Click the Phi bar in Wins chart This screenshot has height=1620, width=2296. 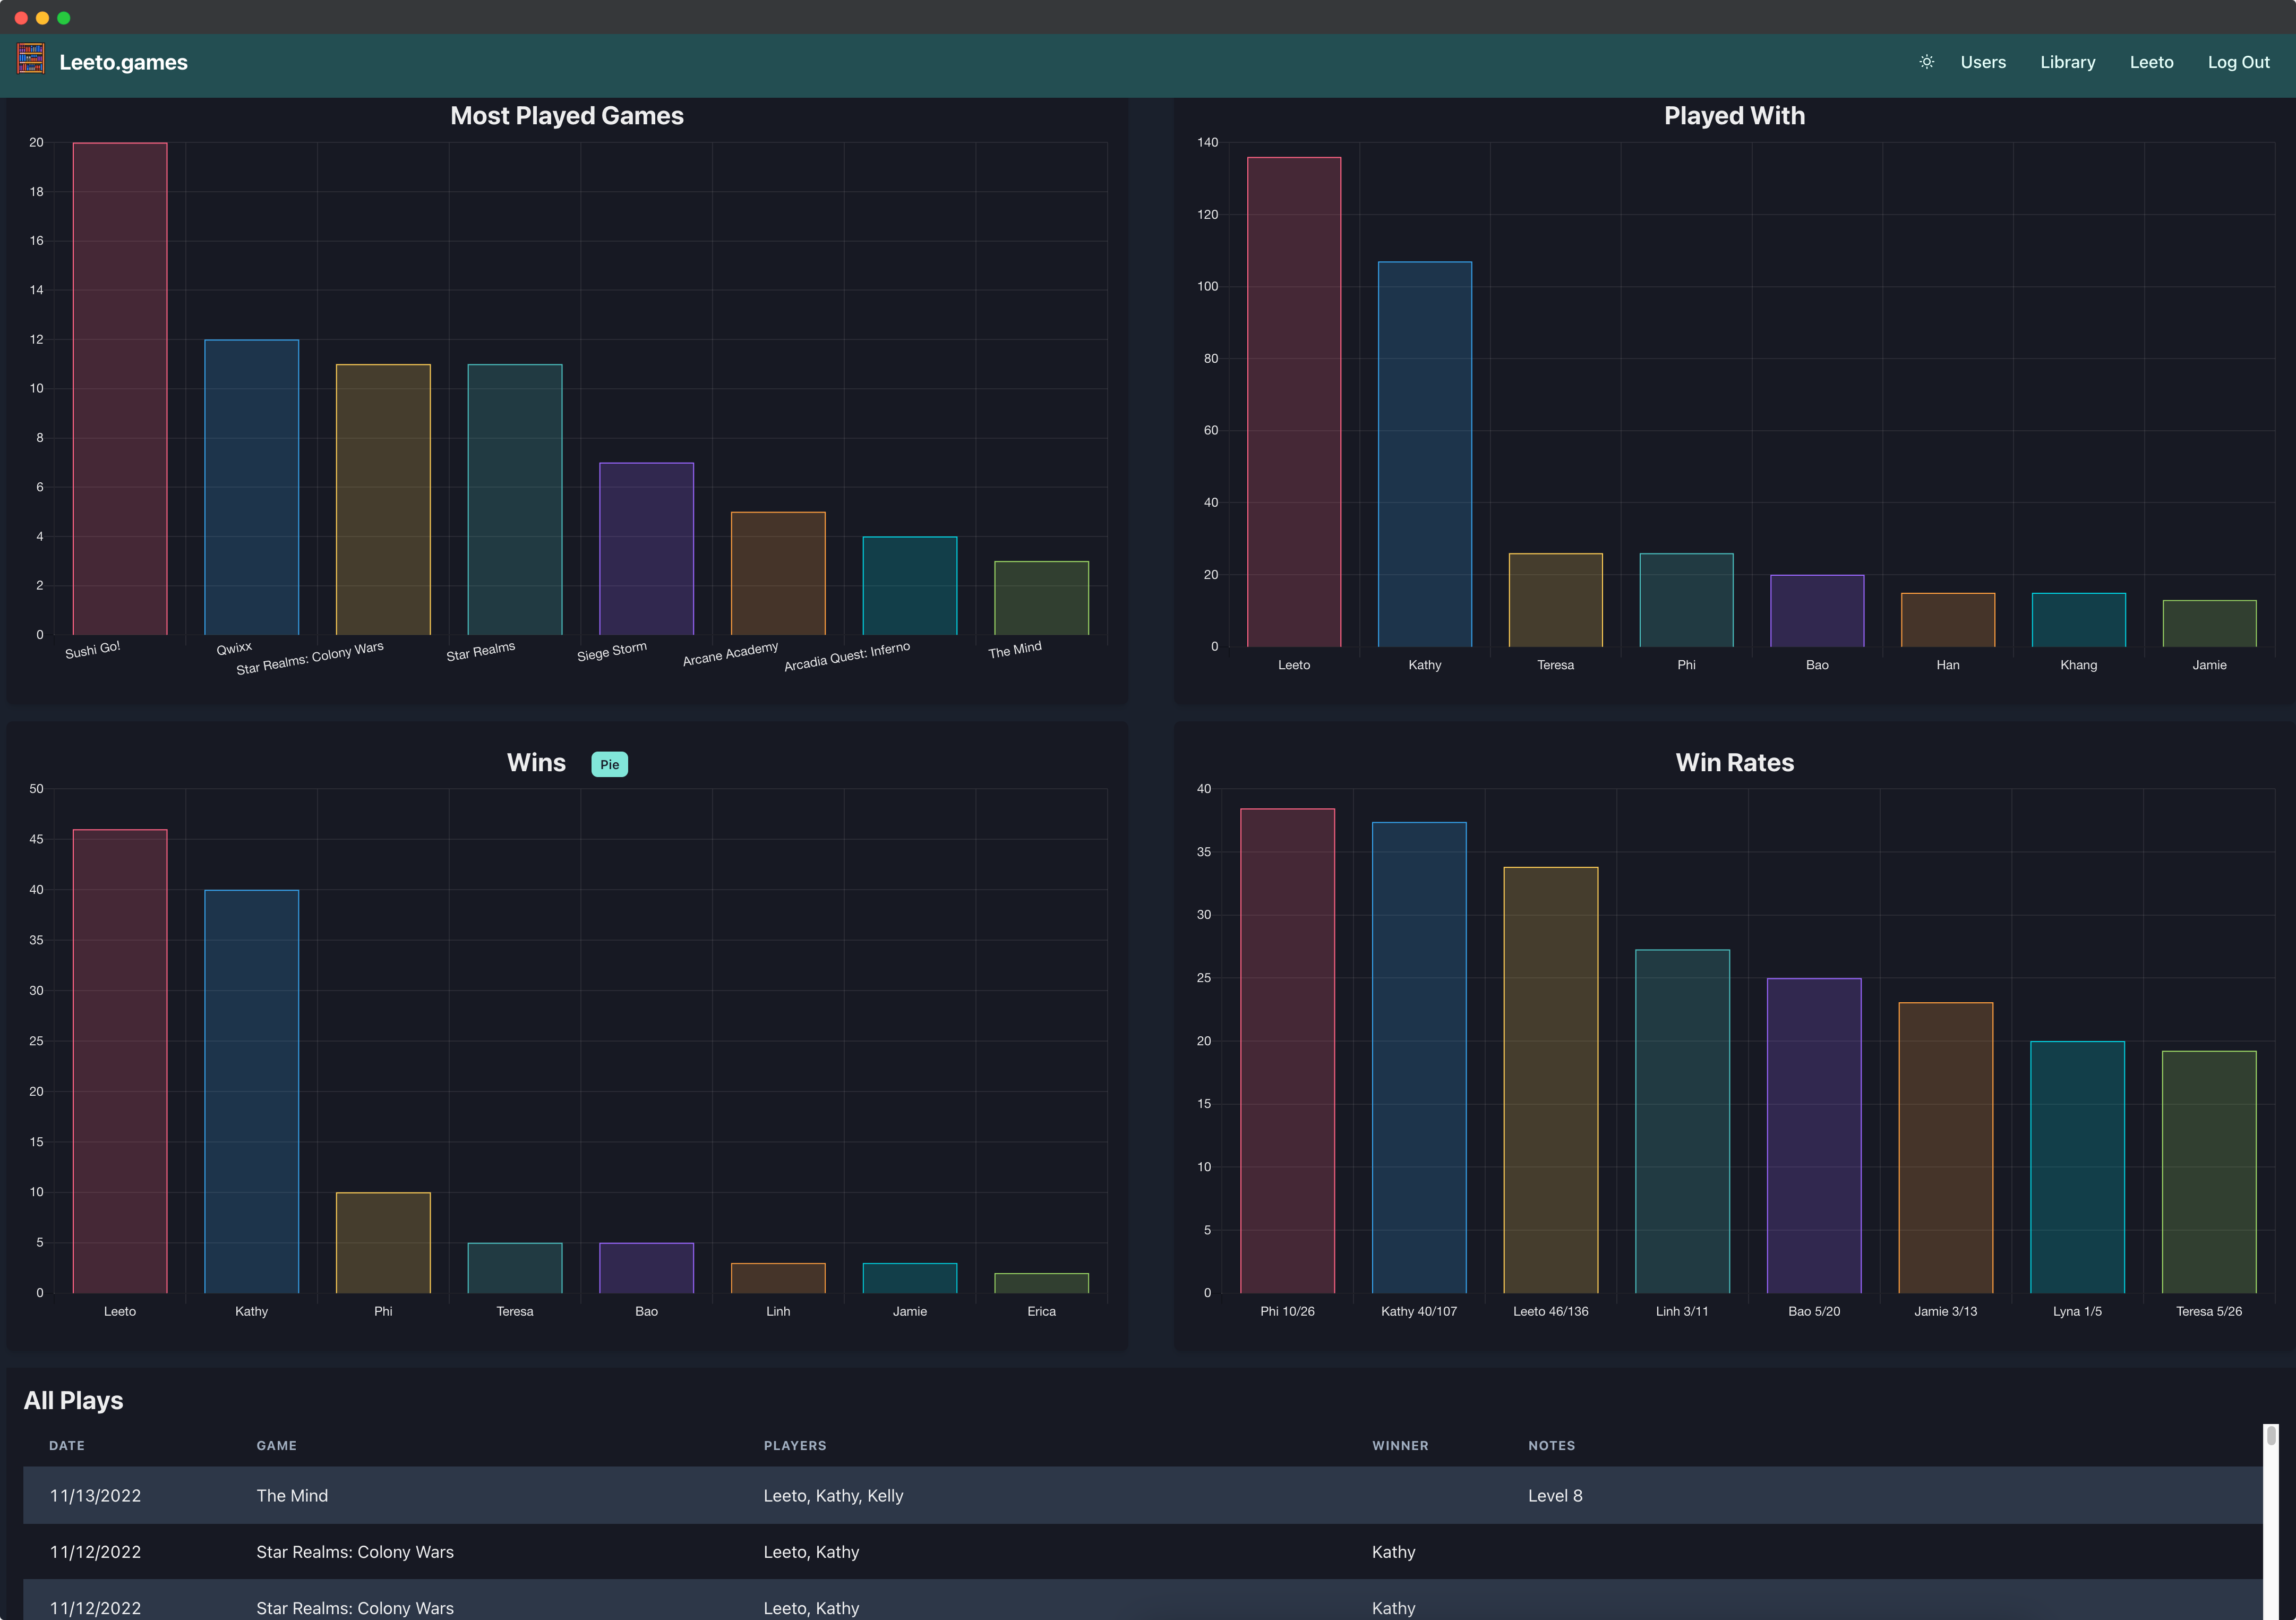pos(383,1242)
